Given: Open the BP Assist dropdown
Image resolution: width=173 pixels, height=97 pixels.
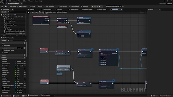Looking at the screenshot, I should click(x=23, y=7).
